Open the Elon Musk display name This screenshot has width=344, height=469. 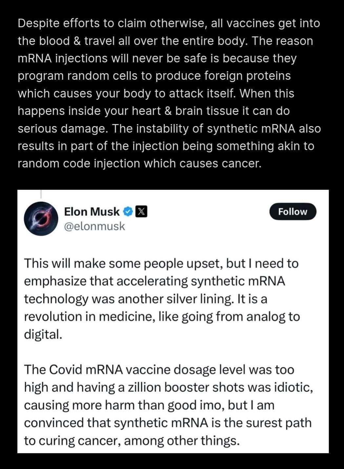(x=92, y=212)
